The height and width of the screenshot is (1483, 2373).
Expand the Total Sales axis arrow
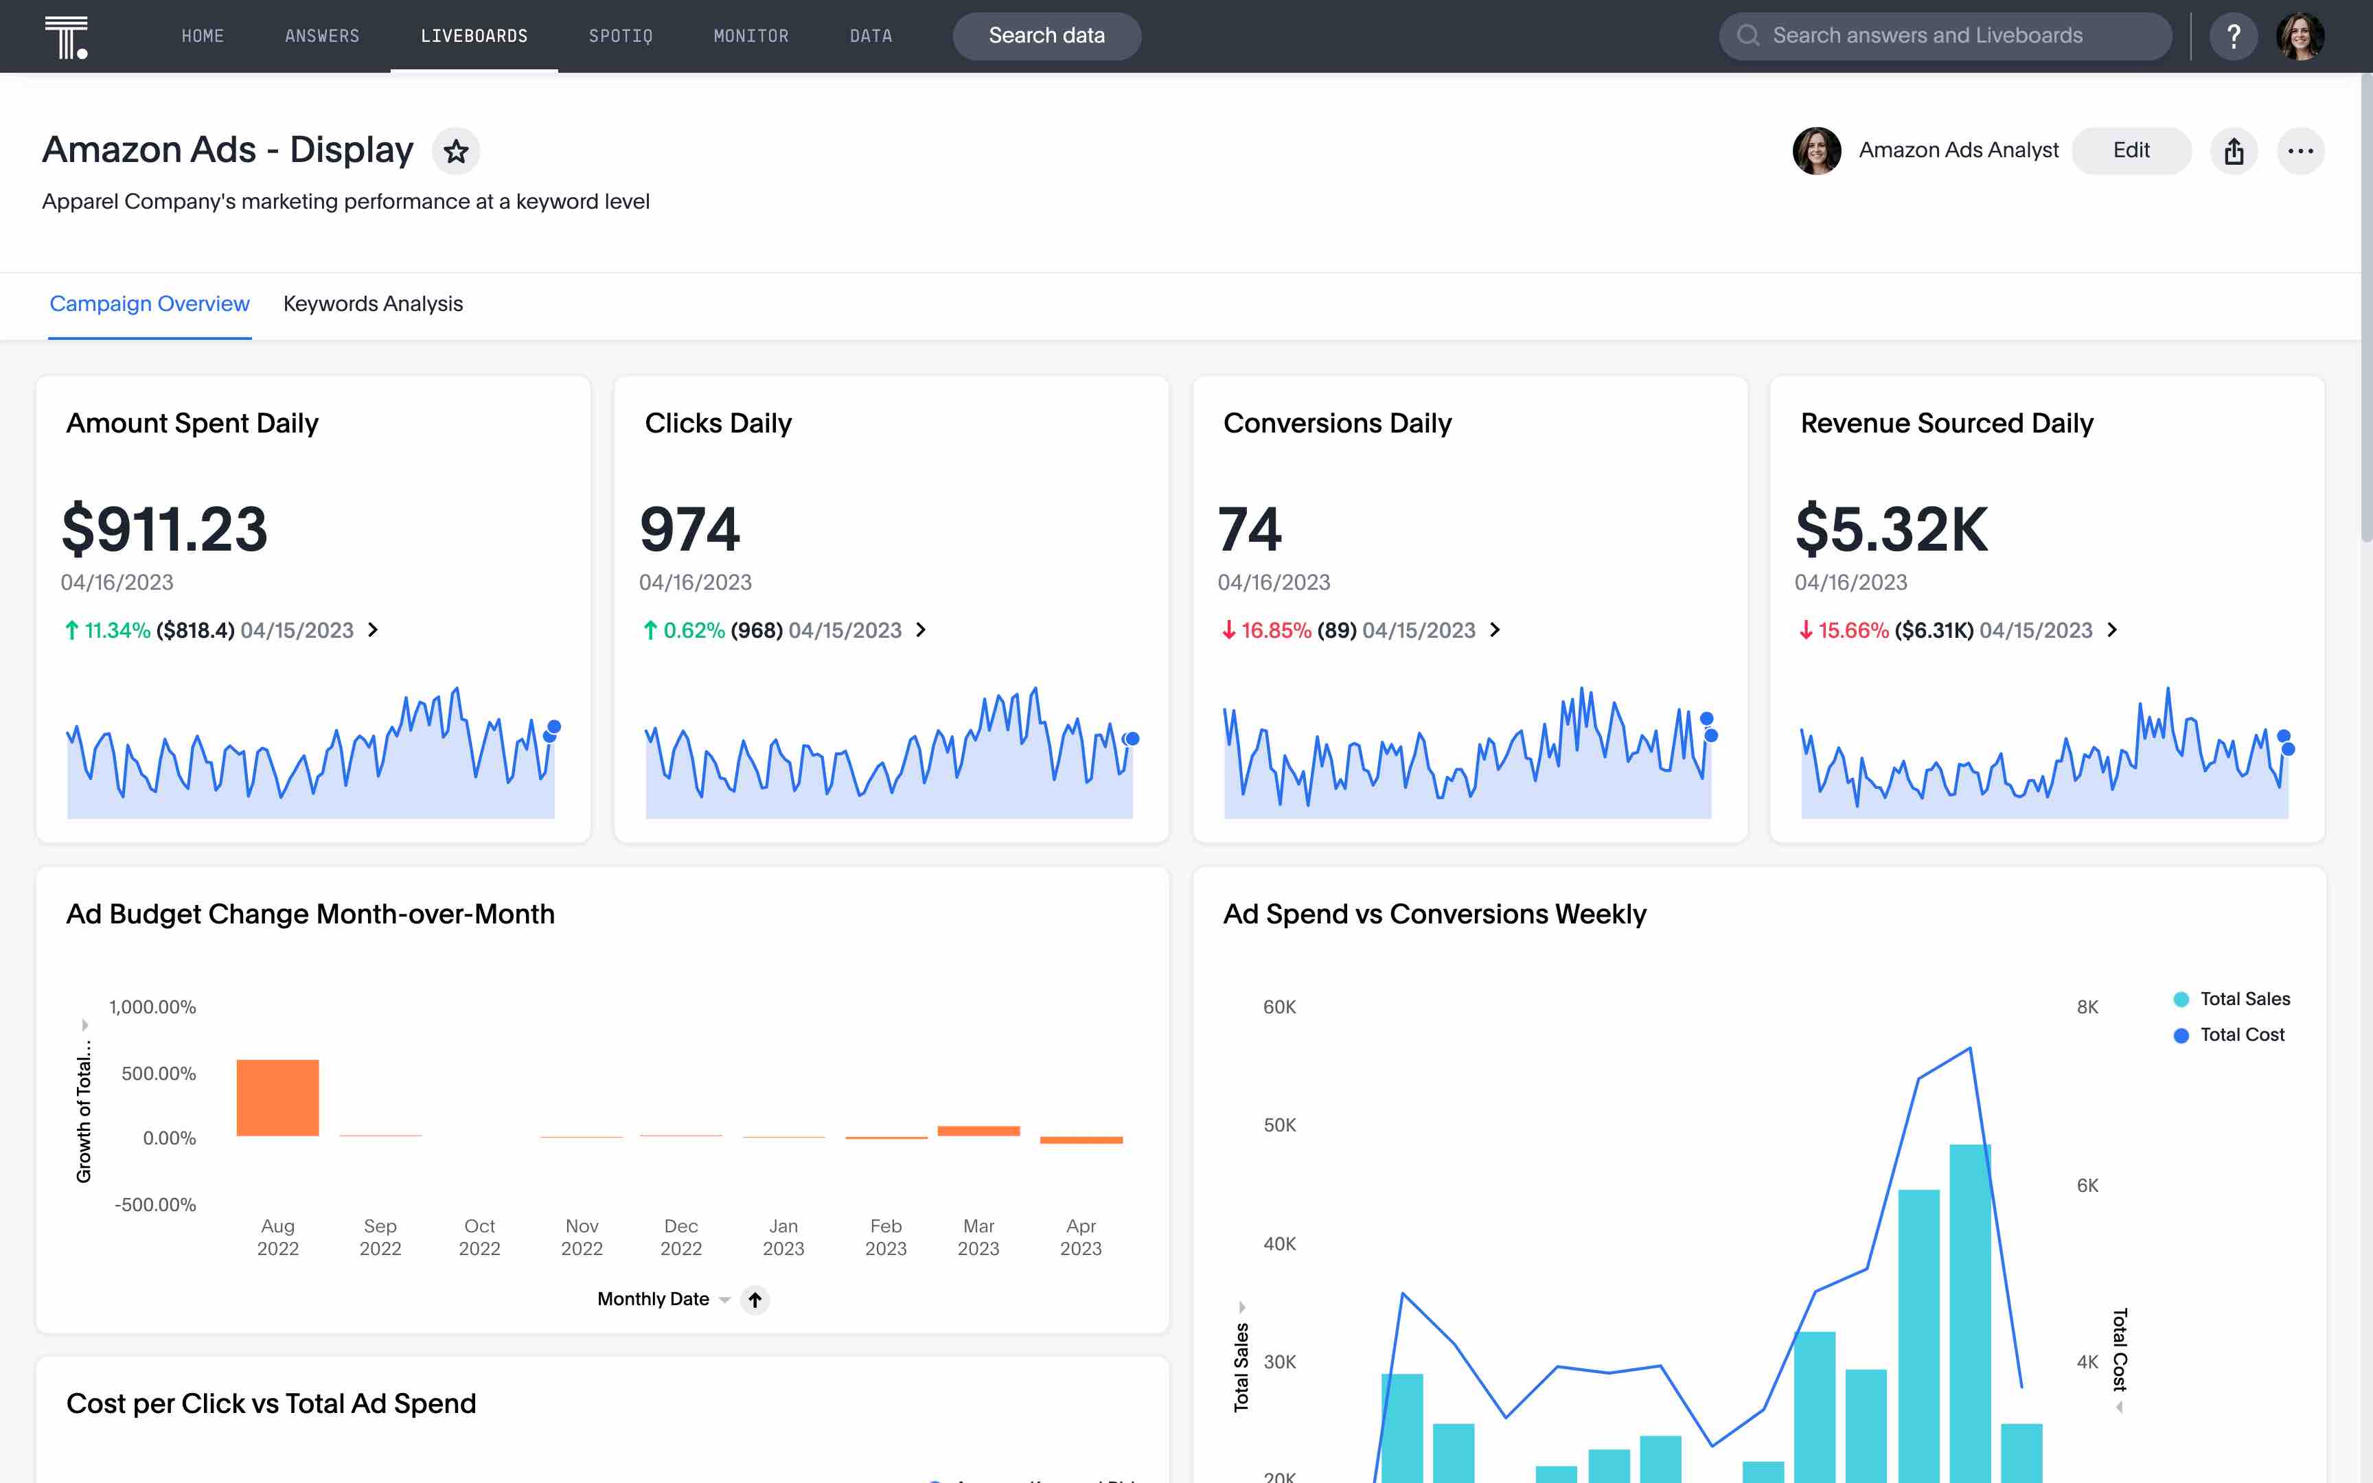pos(1241,1307)
